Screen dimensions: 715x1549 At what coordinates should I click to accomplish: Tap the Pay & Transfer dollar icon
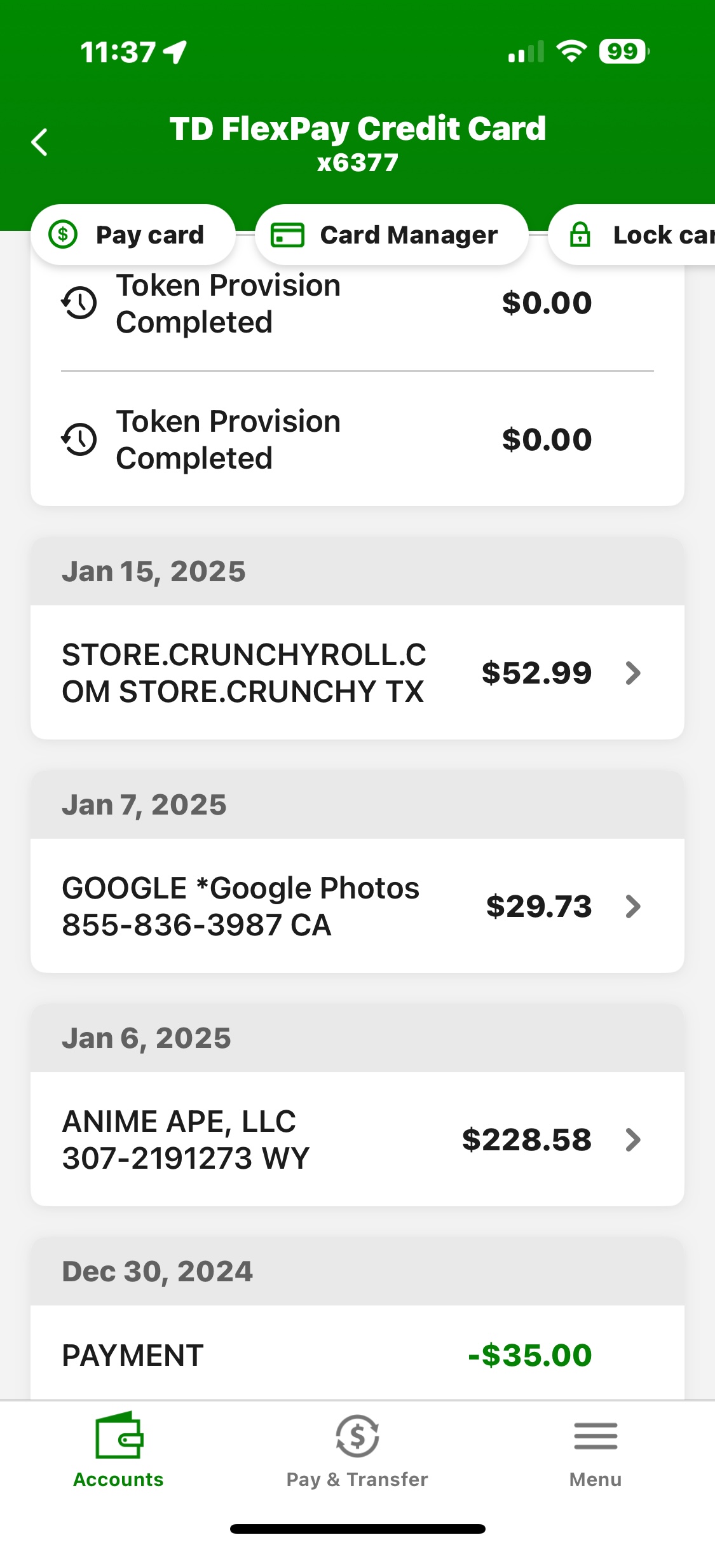tap(357, 1436)
